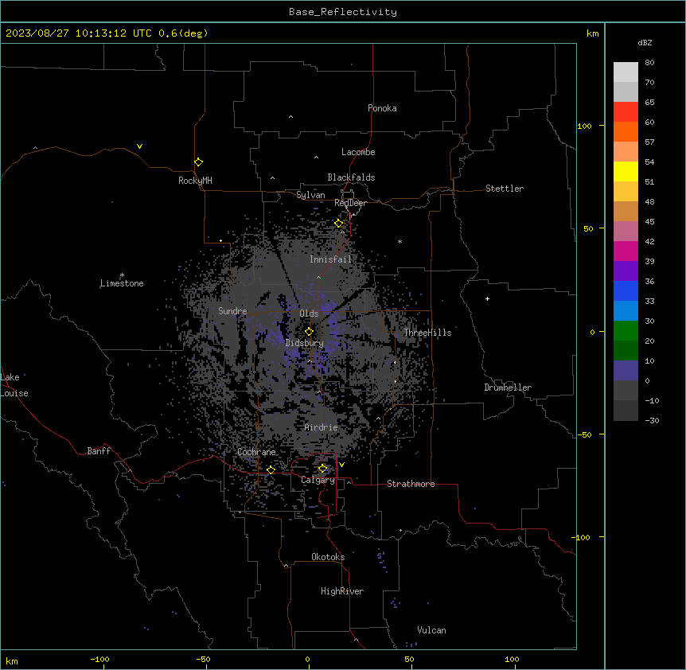Image resolution: width=686 pixels, height=670 pixels.
Task: Click the Okotoks town label
Action: point(328,557)
